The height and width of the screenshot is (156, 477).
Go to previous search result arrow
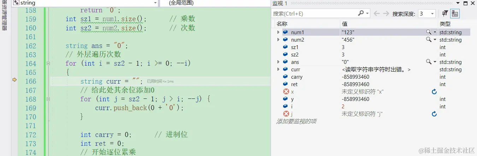pos(377,13)
